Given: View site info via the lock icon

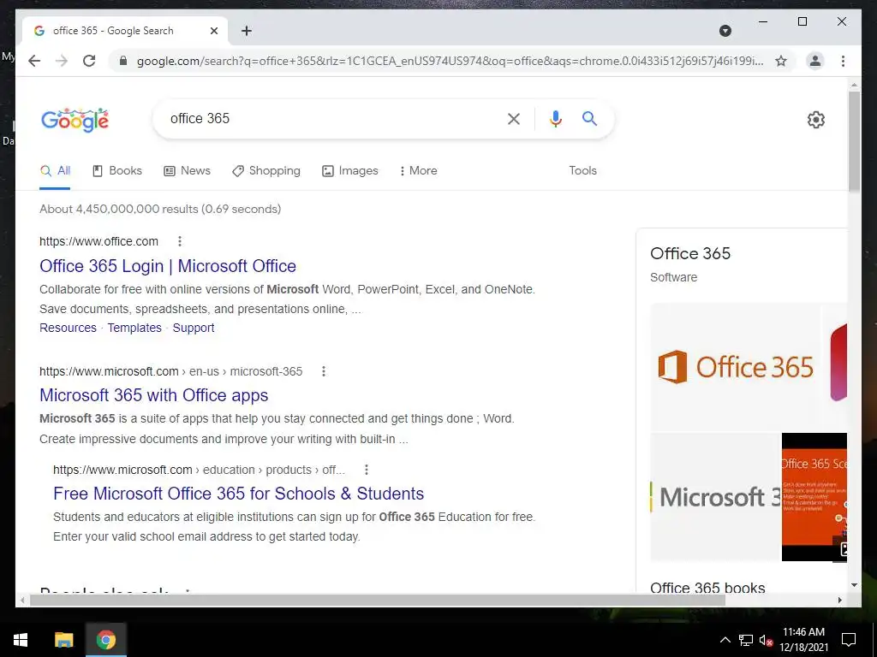Looking at the screenshot, I should click(123, 61).
